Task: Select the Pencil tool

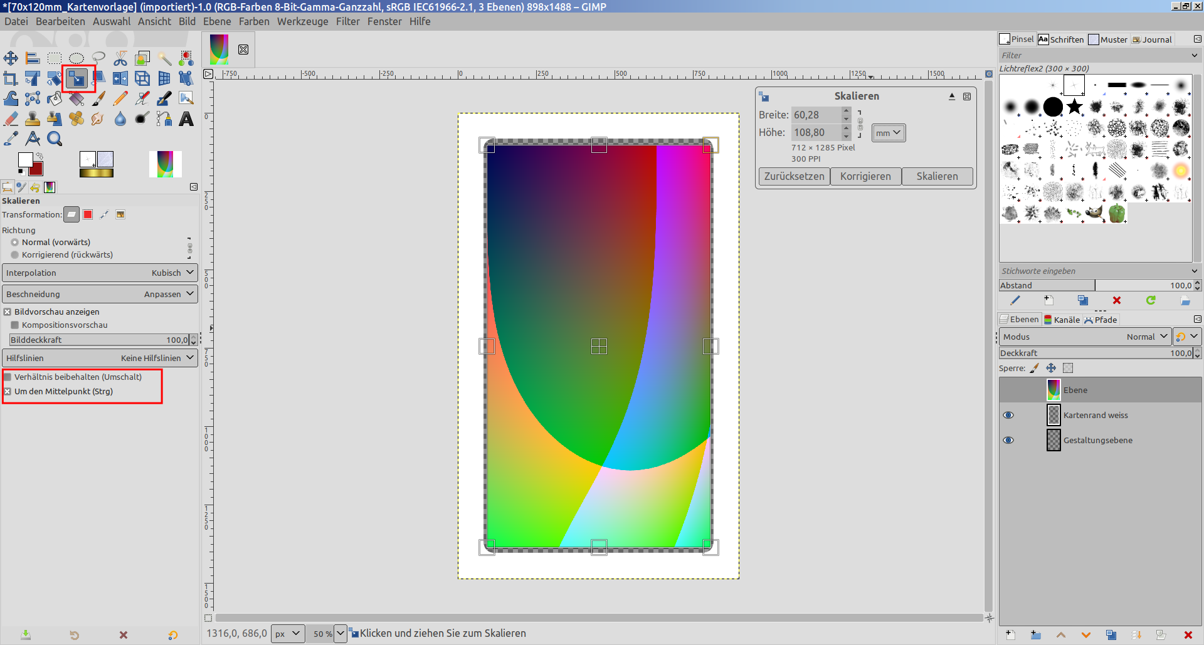Action: (120, 98)
